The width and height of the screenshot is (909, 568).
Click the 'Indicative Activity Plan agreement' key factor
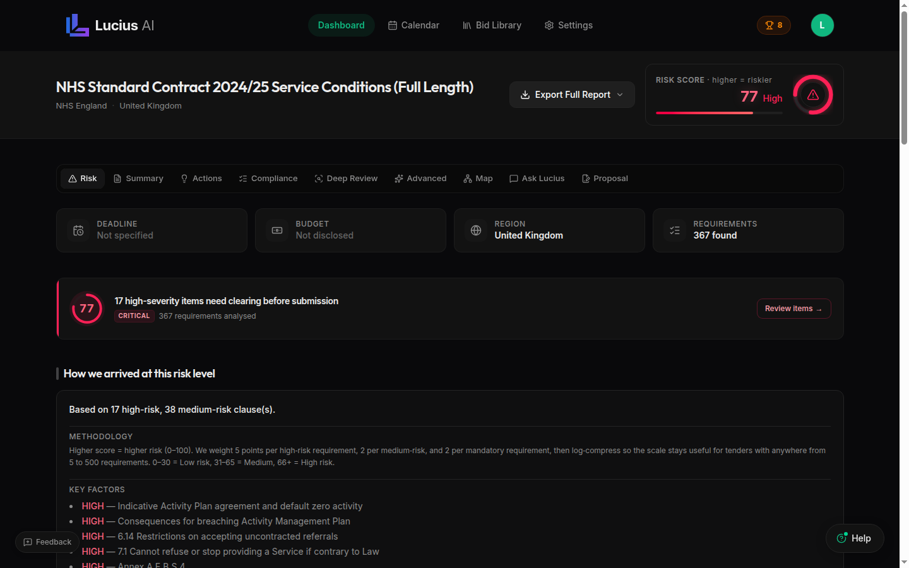coord(222,506)
